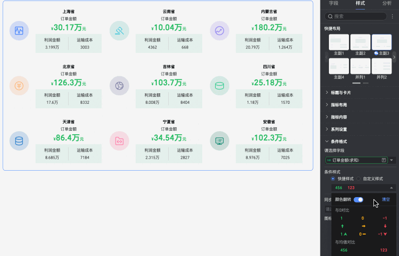This screenshot has width=399, height=256.
Task: Click the 运输成本 8332 cell on 北京省
Action: click(x=85, y=99)
